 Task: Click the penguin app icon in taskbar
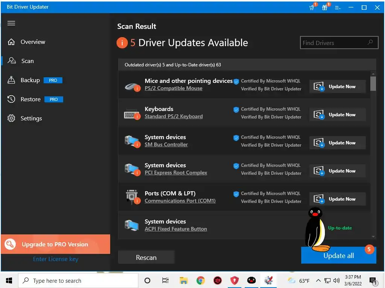click(x=251, y=280)
